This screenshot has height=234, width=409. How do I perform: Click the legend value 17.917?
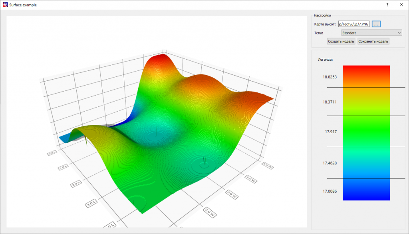click(331, 132)
